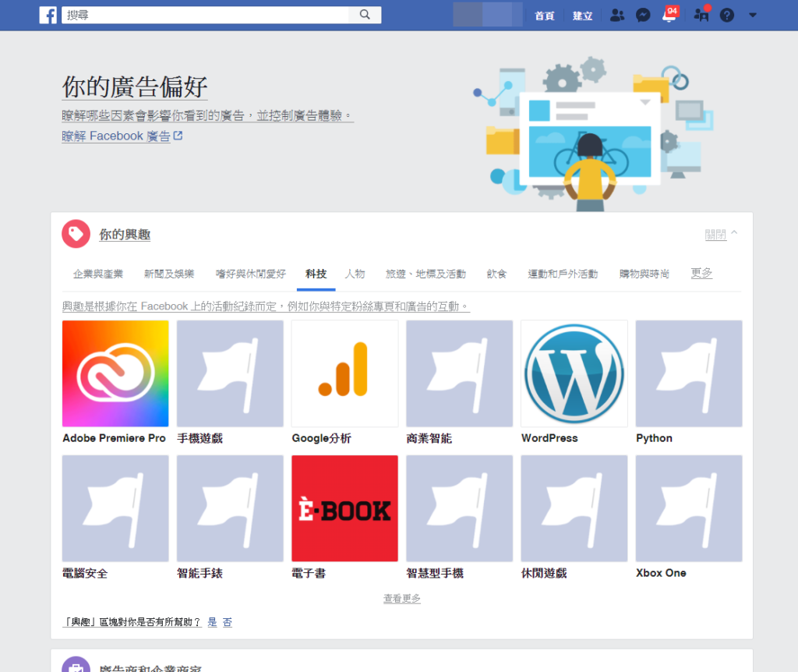The image size is (798, 672).
Task: Go to 首頁 in top bar
Action: [x=544, y=16]
